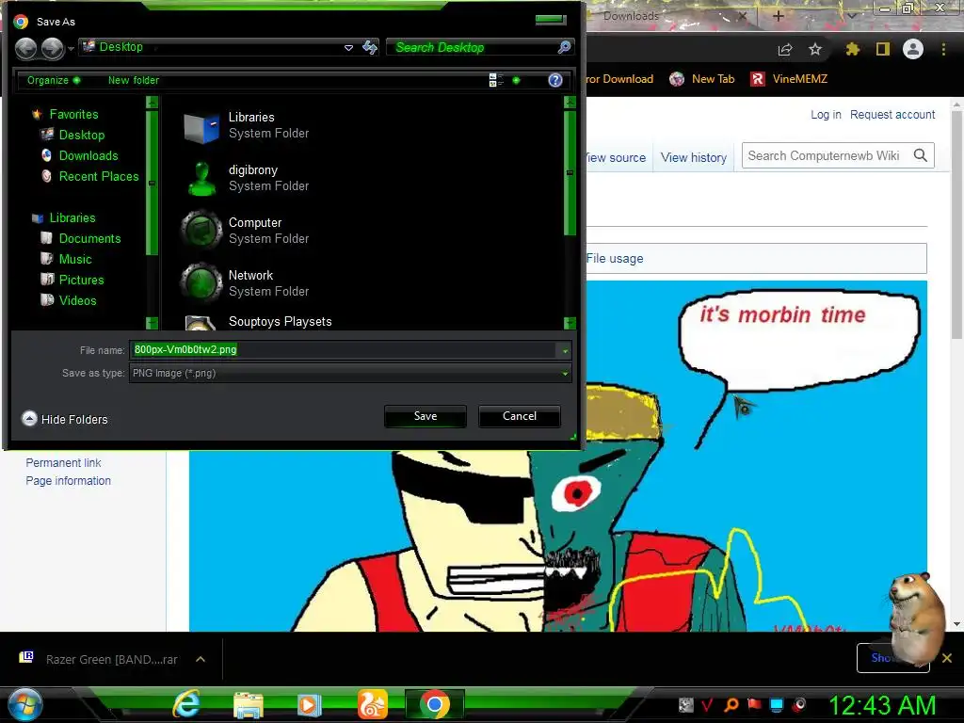Follow the Log in link
The height and width of the screenshot is (723, 964).
click(826, 114)
